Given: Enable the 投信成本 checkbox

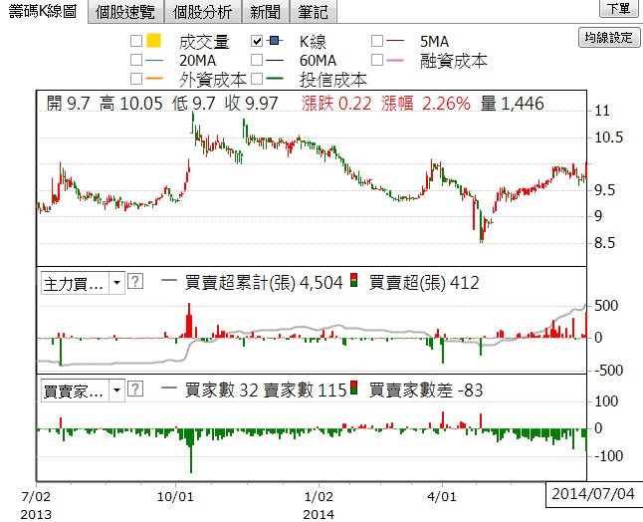Looking at the screenshot, I should pos(257,79).
